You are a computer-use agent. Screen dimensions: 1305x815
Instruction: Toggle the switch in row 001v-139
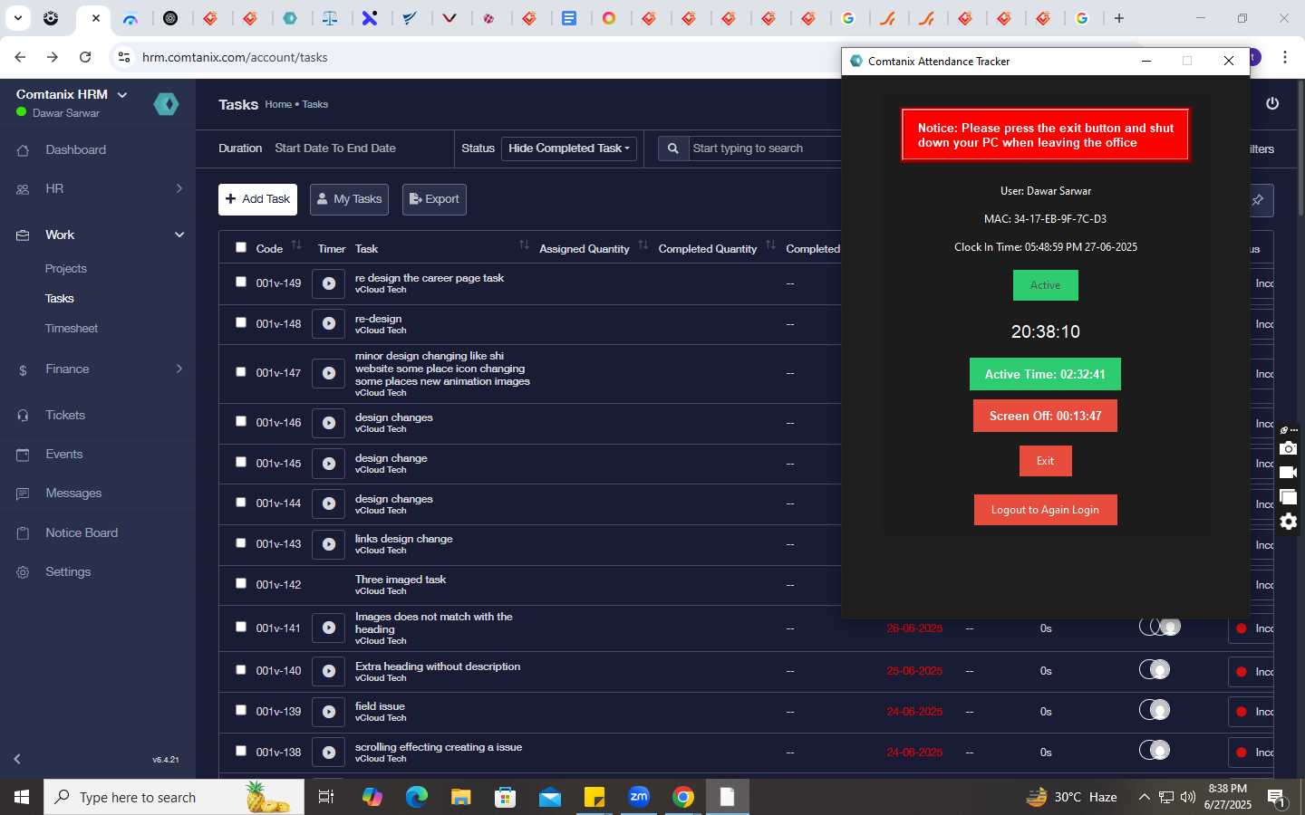coord(1155,710)
